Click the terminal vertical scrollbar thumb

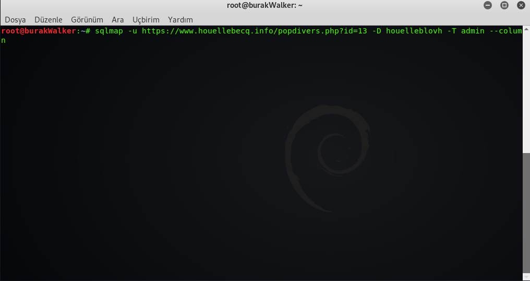(526, 212)
